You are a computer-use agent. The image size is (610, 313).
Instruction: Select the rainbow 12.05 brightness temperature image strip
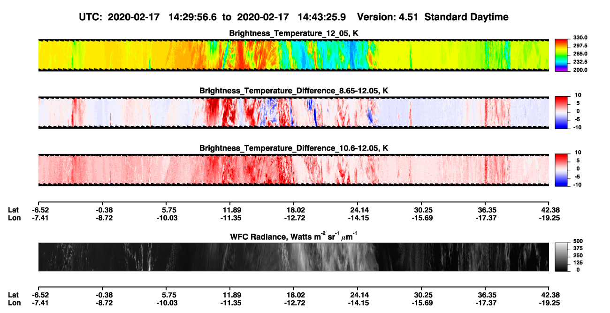[x=294, y=55]
